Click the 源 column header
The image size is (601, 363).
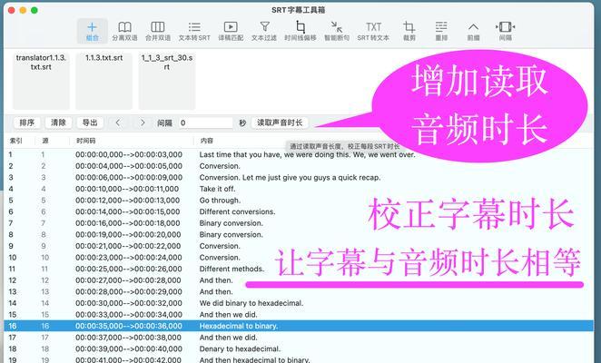coord(45,141)
